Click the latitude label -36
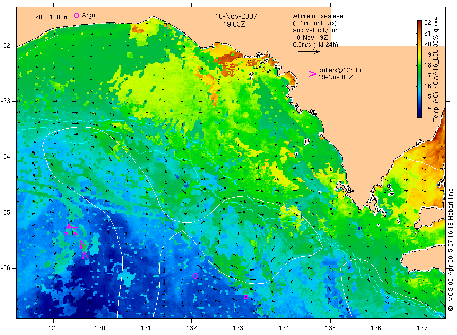Viewport: 457px width, 335px height. point(5,268)
